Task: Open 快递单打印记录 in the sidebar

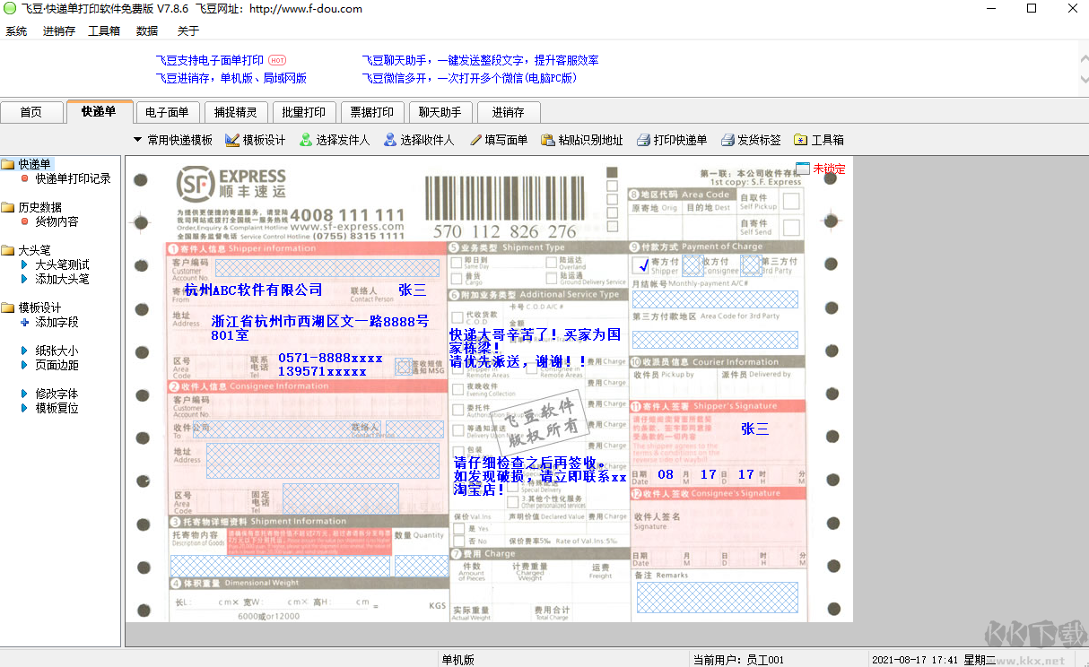Action: click(73, 178)
